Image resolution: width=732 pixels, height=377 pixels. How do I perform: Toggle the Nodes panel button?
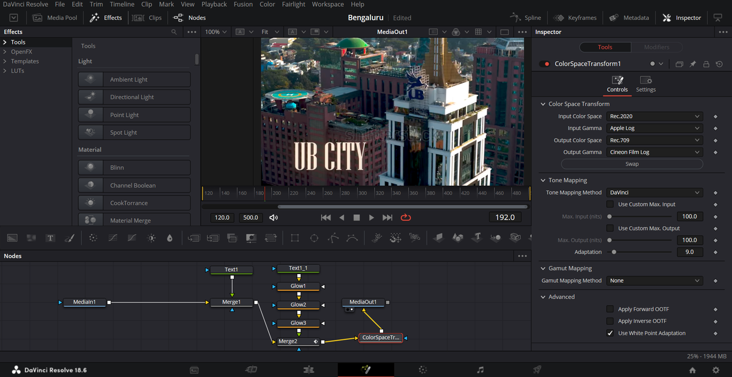pyautogui.click(x=189, y=18)
